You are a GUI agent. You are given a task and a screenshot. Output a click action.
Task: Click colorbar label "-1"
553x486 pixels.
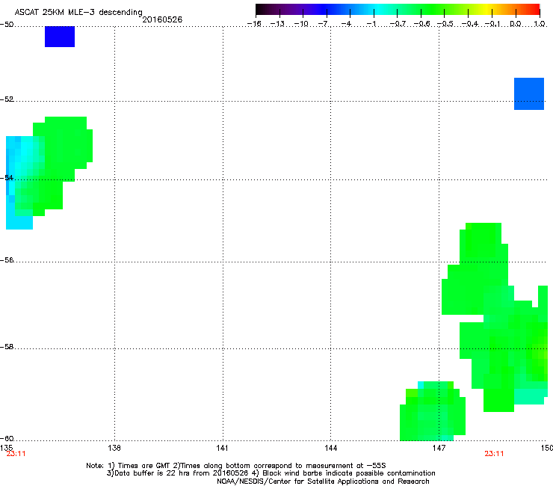[x=371, y=24]
